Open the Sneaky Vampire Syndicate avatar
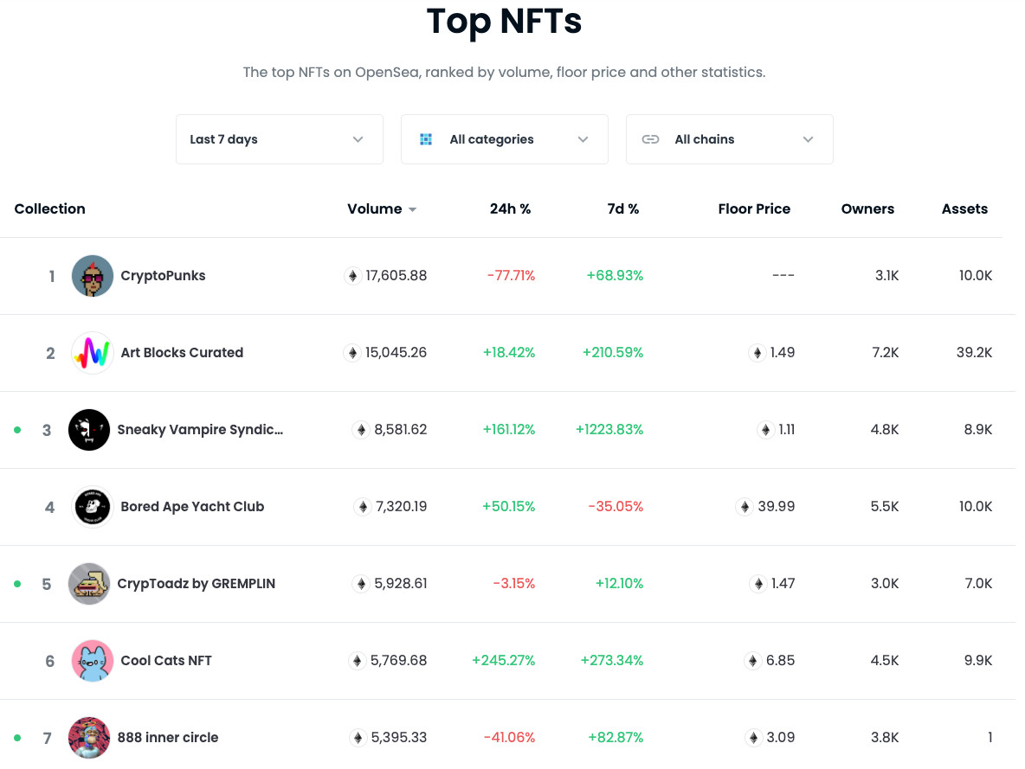The width and height of the screenshot is (1025, 769). (89, 430)
